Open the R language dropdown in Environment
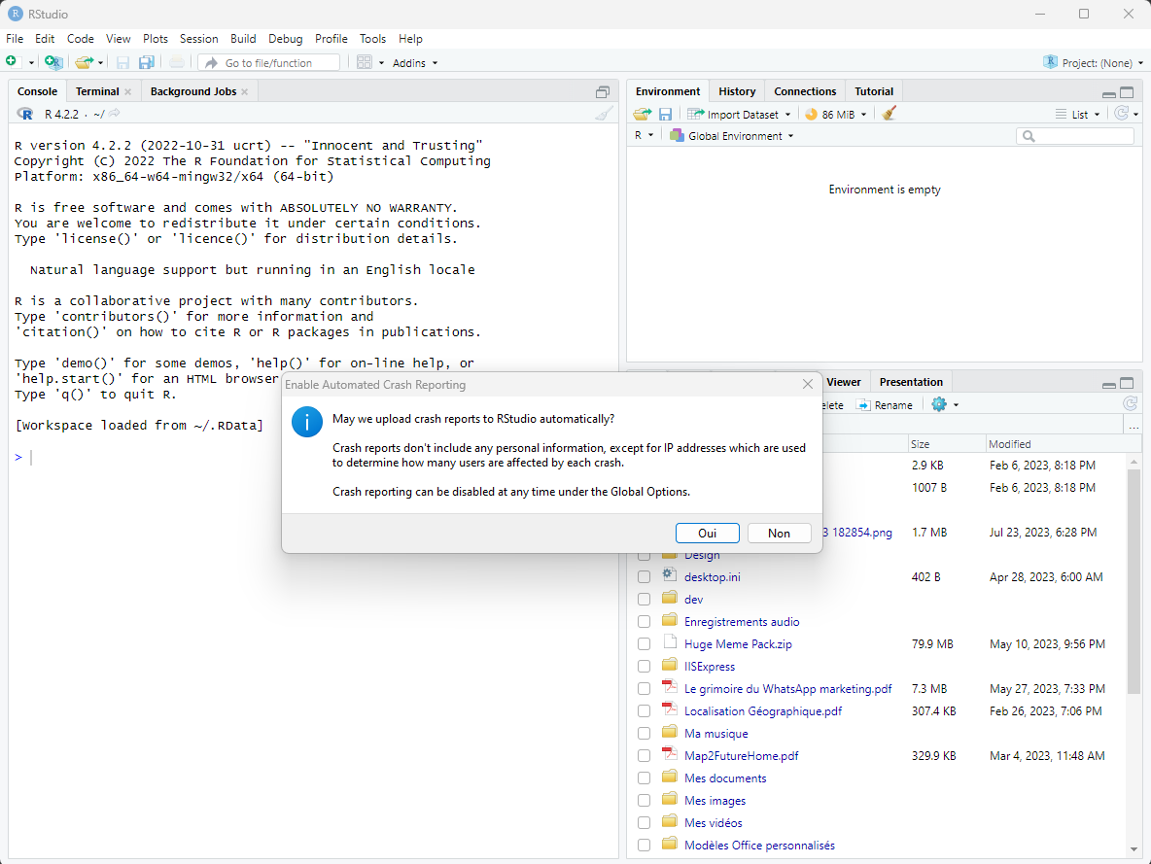The width and height of the screenshot is (1151, 864). click(x=644, y=136)
